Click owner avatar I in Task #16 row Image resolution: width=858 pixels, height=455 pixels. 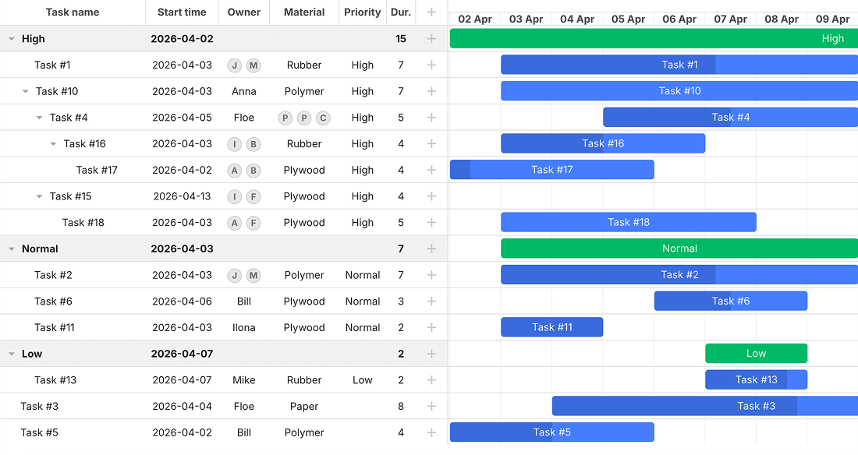pyautogui.click(x=235, y=144)
